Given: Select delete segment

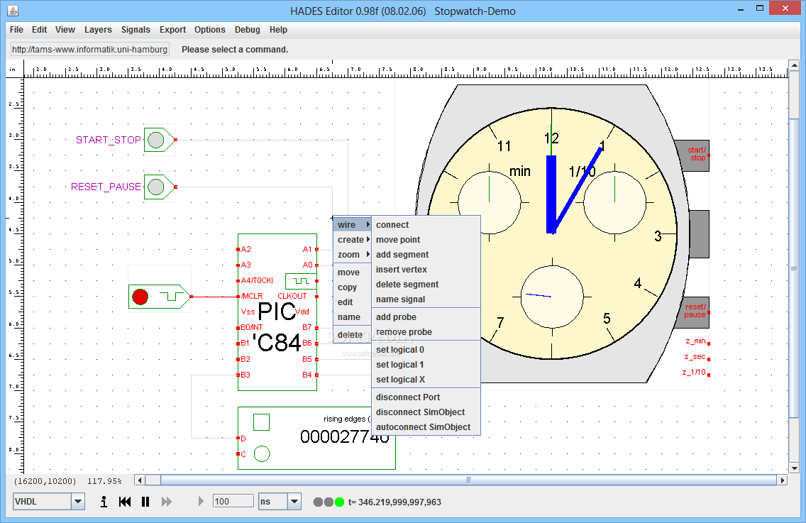Looking at the screenshot, I should pyautogui.click(x=426, y=285).
